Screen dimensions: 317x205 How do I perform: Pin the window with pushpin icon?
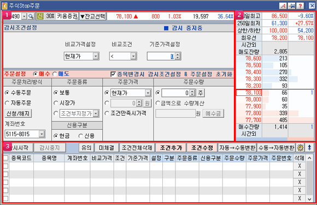(291, 6)
